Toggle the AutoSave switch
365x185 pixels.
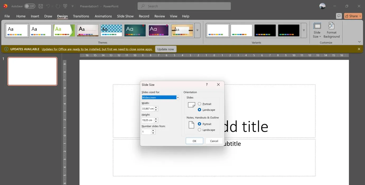pyautogui.click(x=30, y=6)
